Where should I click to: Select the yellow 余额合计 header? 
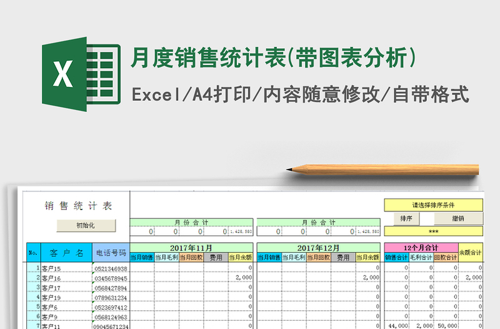[471, 253]
